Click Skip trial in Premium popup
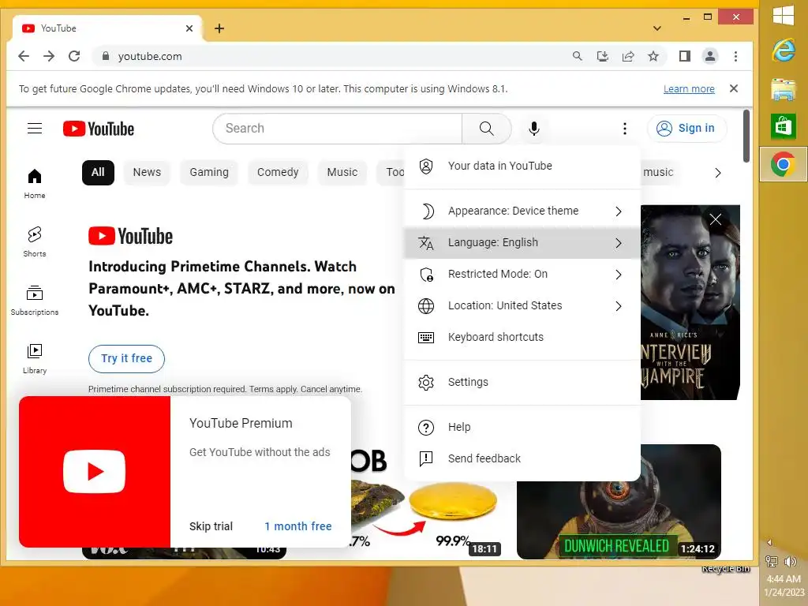808x606 pixels. coord(211,526)
